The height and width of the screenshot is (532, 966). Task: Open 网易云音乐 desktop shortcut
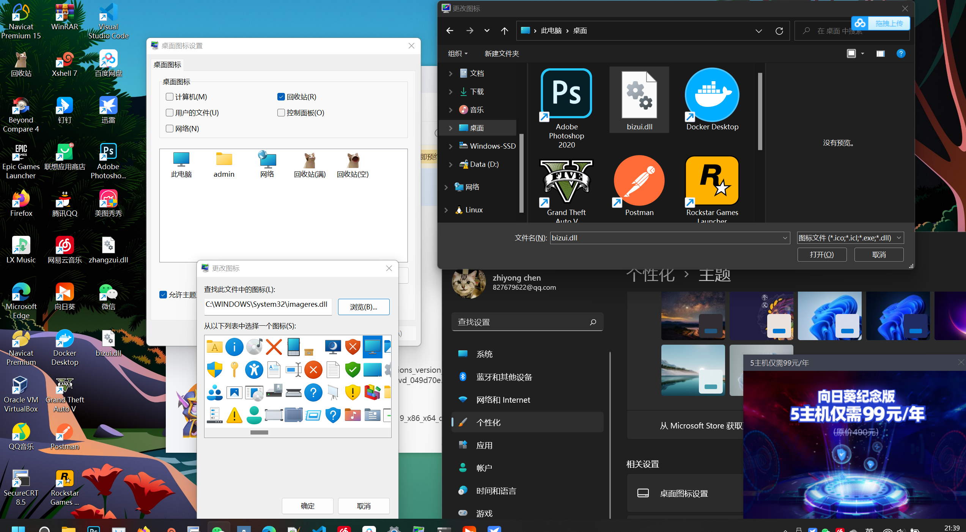tap(65, 250)
